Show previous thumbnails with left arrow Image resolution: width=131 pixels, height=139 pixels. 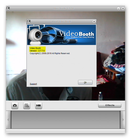coord(8,120)
